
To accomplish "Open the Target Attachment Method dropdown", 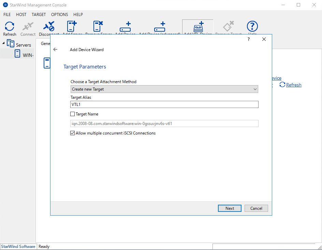I will [x=164, y=89].
